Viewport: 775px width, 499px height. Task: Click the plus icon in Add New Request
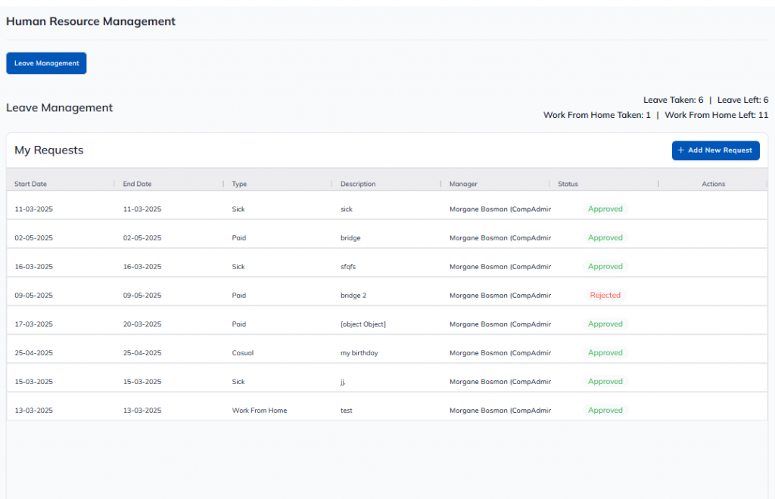tap(681, 150)
